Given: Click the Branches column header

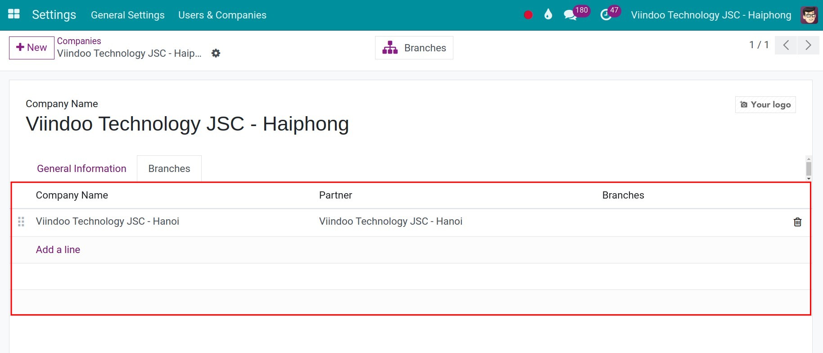Looking at the screenshot, I should pos(623,195).
